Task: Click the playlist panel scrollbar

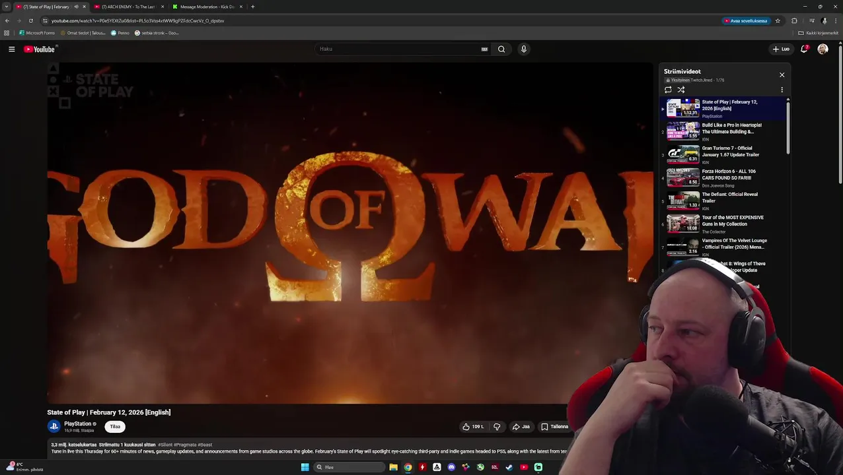Action: [x=788, y=127]
